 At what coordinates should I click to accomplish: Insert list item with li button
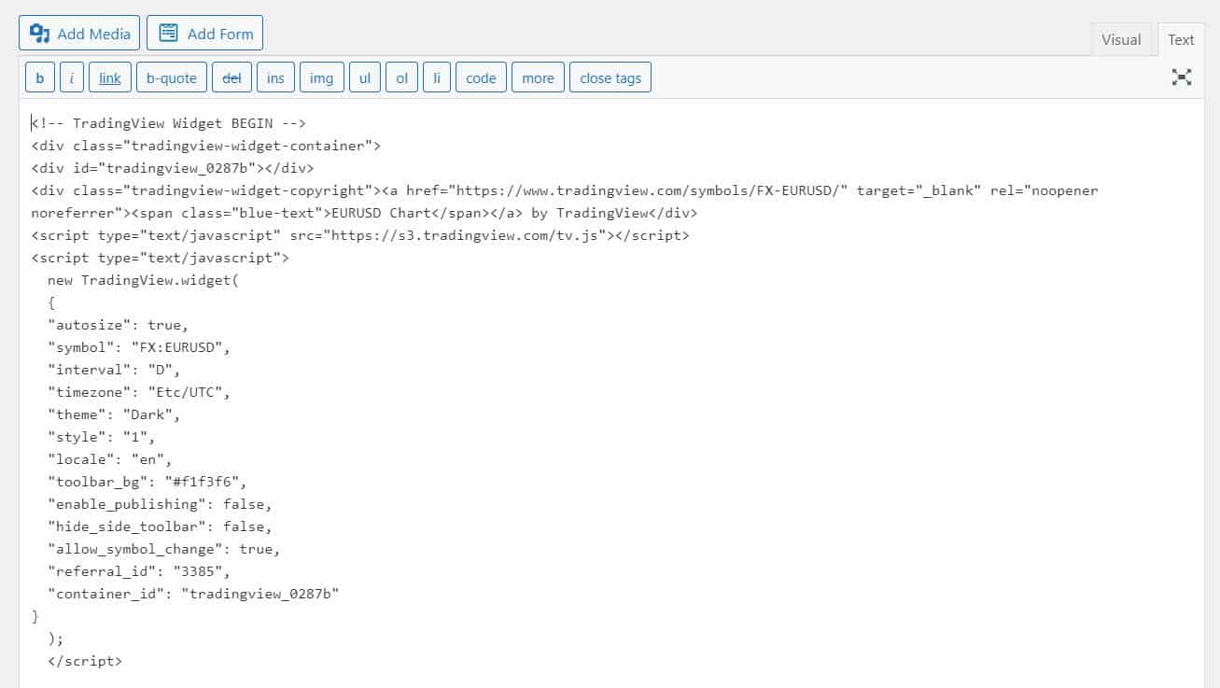(x=436, y=77)
